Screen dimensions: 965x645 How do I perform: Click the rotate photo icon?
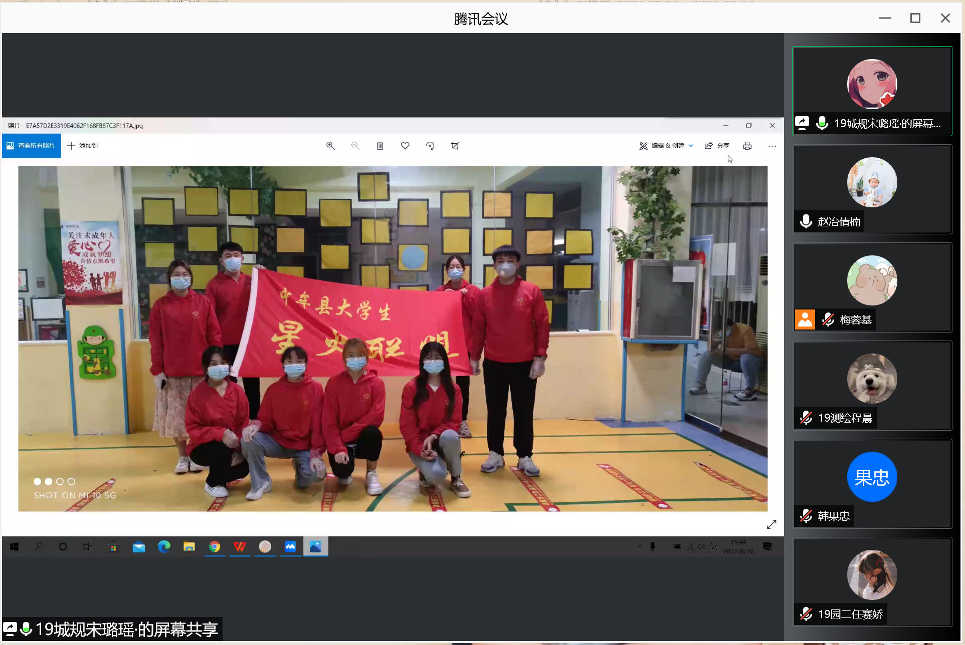(430, 146)
